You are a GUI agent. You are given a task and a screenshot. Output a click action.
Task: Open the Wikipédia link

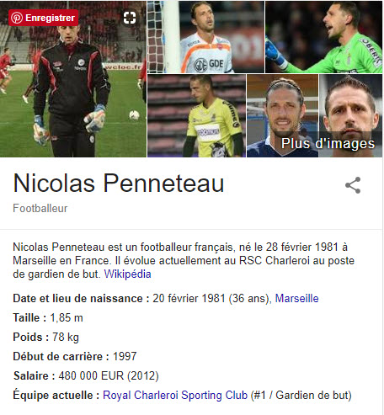click(x=127, y=274)
